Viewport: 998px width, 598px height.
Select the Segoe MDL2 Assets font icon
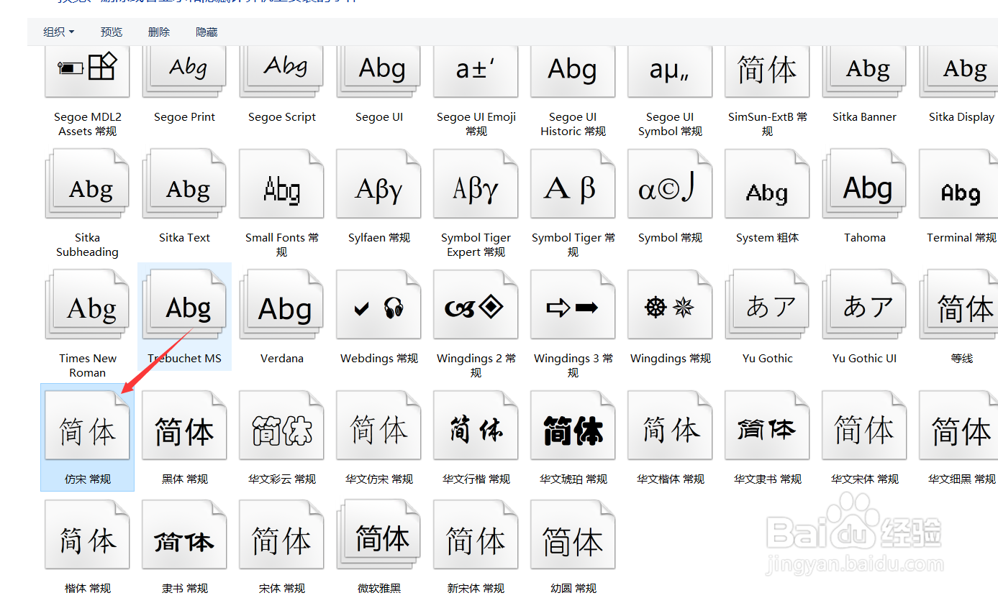click(x=87, y=72)
